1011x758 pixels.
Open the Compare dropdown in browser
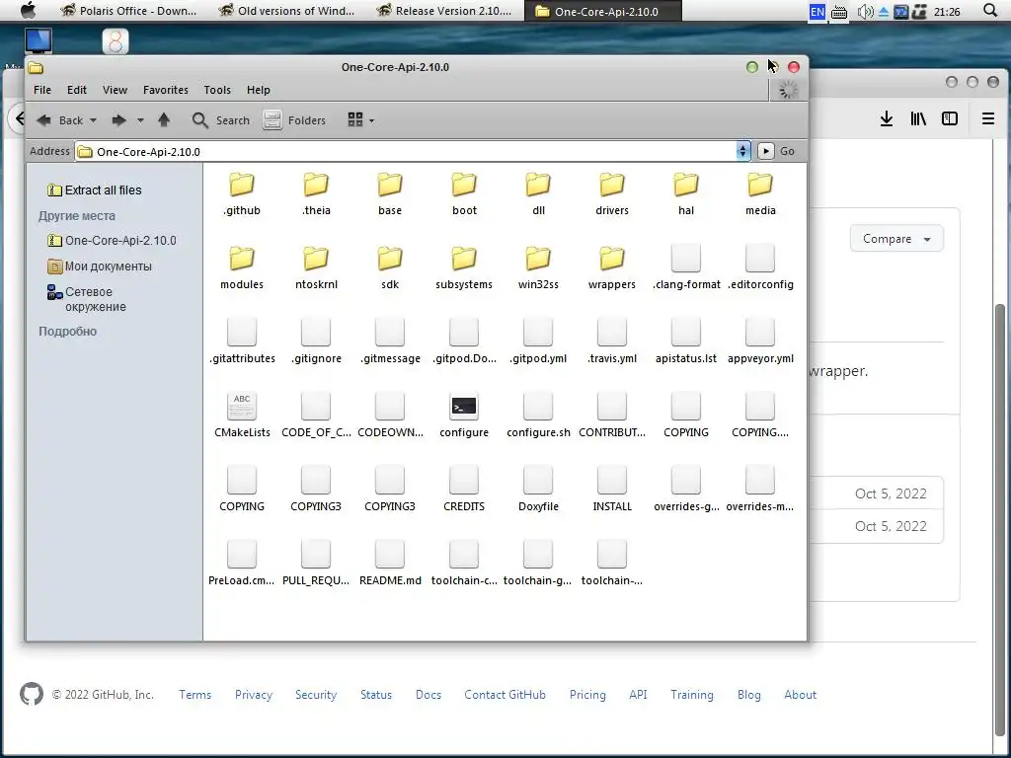click(896, 239)
